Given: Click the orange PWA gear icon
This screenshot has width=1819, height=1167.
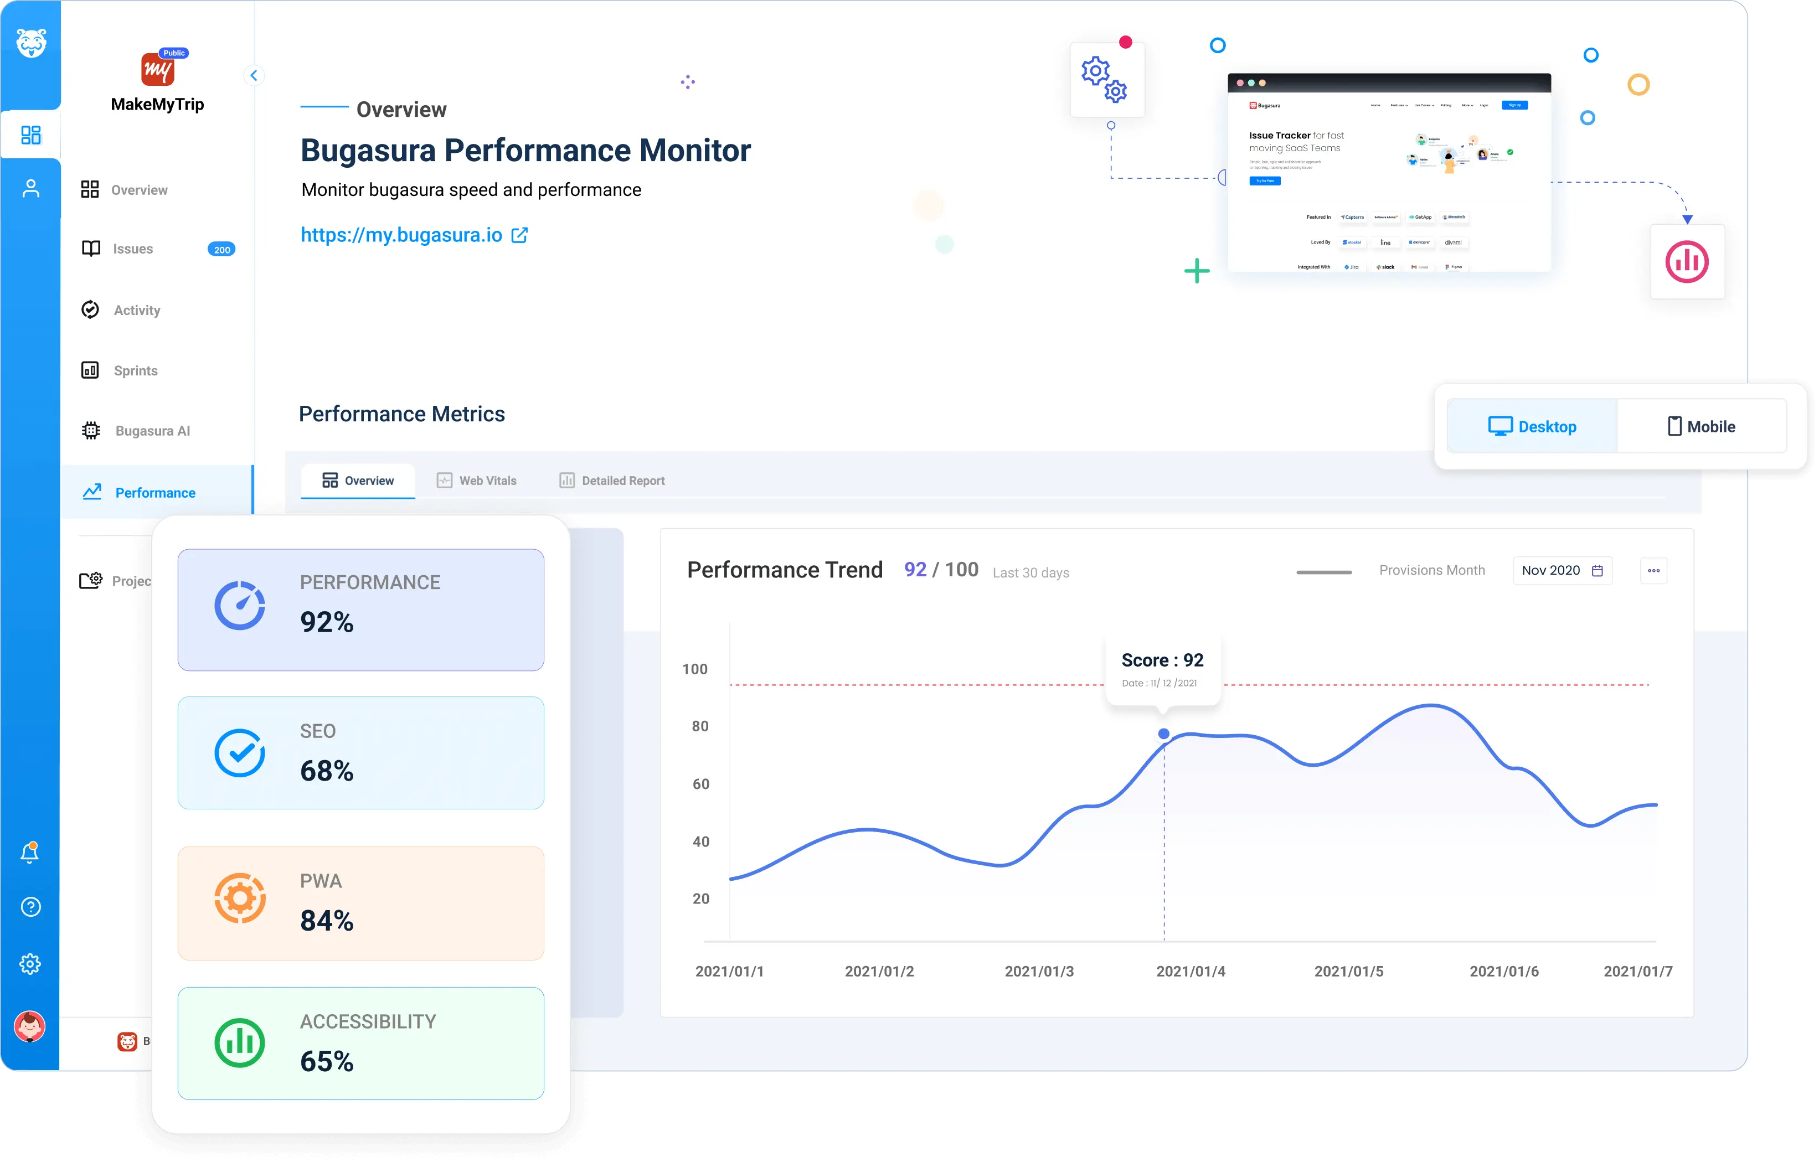Looking at the screenshot, I should pos(240,899).
